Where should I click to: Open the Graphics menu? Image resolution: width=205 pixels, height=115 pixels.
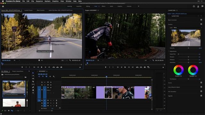pos(55,1)
